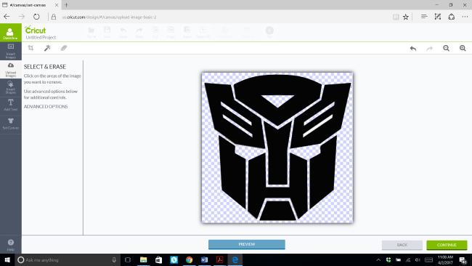Open Google Chrome from the taskbar
Viewport: 472px width, 266px height.
click(189, 259)
